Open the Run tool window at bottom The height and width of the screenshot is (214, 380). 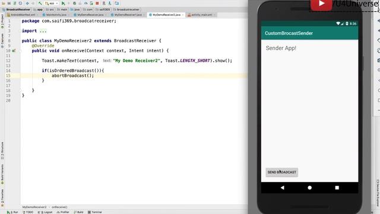pos(12,212)
